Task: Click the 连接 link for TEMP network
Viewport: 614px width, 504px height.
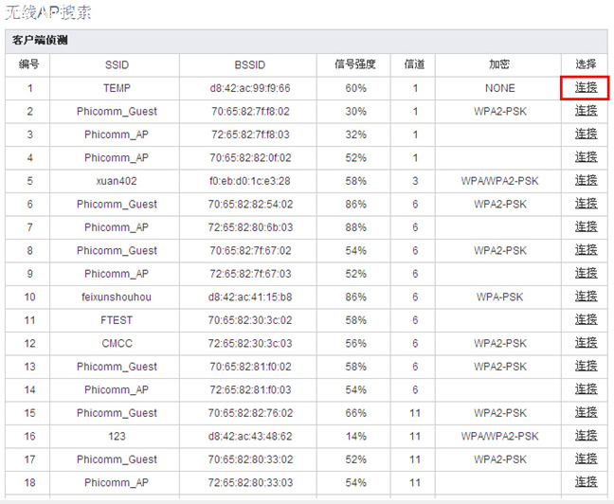Action: click(x=586, y=87)
